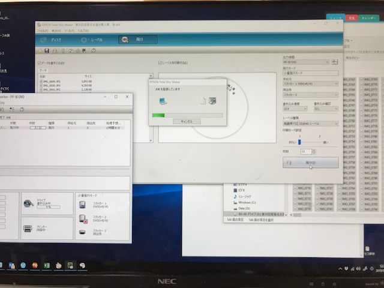Switch to the ディスク tab
This screenshot has width=384, height=288.
pos(52,40)
